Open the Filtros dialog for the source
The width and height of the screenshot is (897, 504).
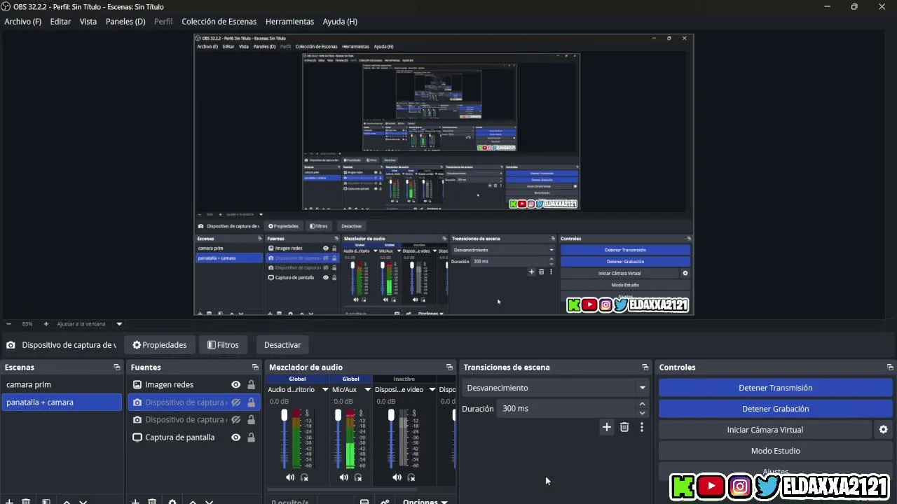click(223, 345)
